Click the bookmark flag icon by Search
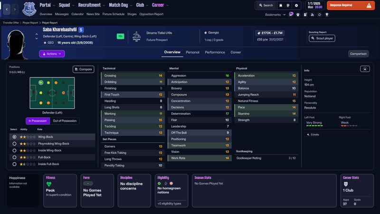This screenshot has width=380, height=214. [x=281, y=5]
